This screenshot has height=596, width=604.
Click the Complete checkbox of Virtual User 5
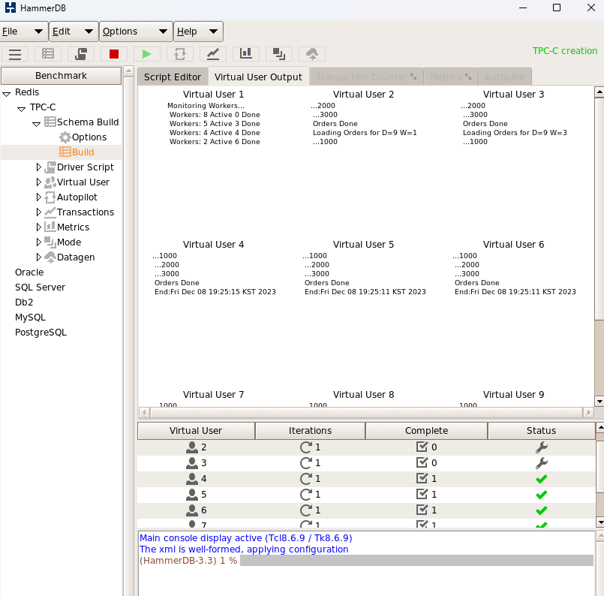[x=424, y=494]
